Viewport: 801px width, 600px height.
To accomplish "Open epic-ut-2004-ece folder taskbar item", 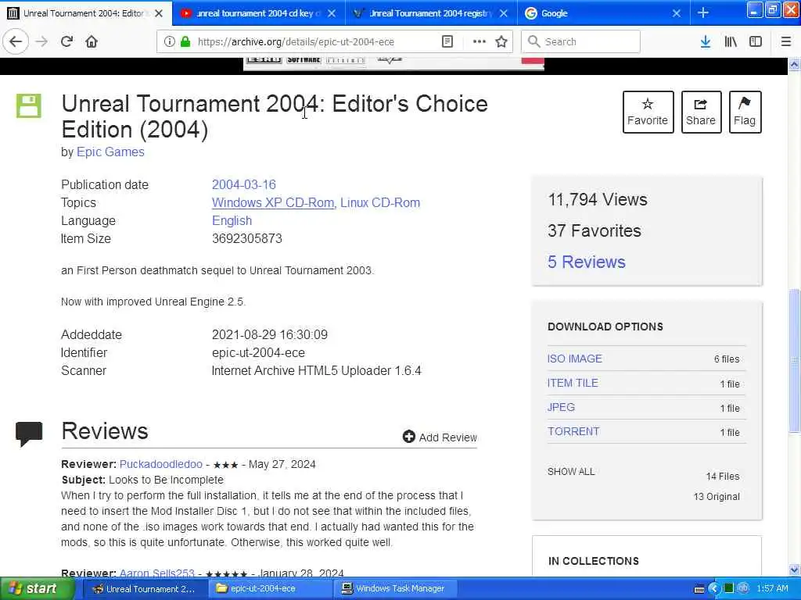I will coord(270,589).
